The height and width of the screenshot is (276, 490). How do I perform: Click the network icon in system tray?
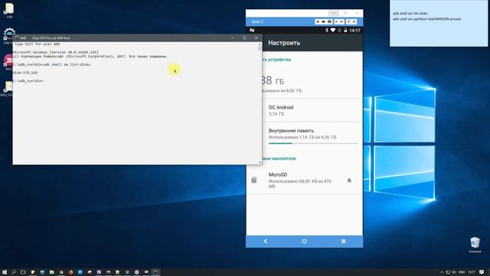(x=448, y=272)
